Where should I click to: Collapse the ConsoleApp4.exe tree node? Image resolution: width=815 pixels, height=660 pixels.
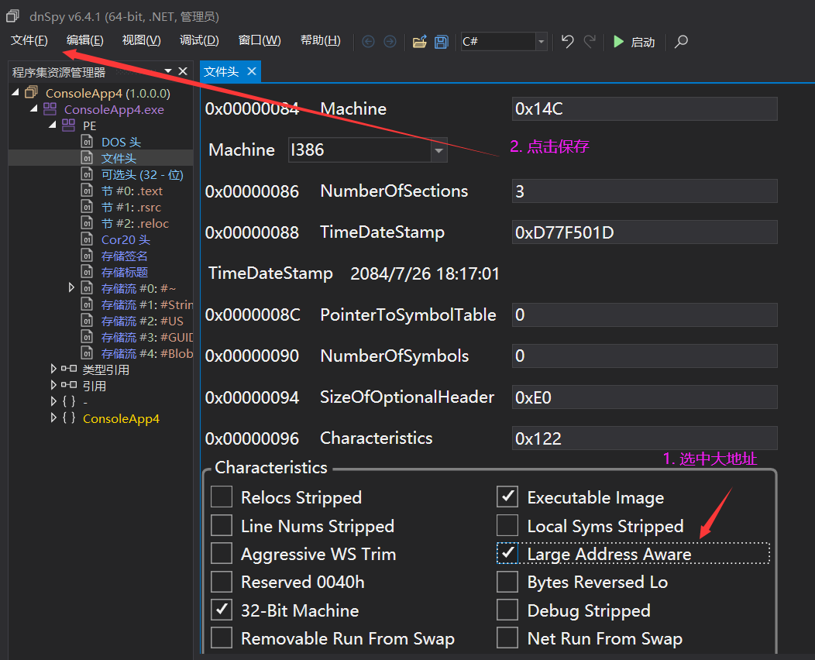tap(34, 109)
